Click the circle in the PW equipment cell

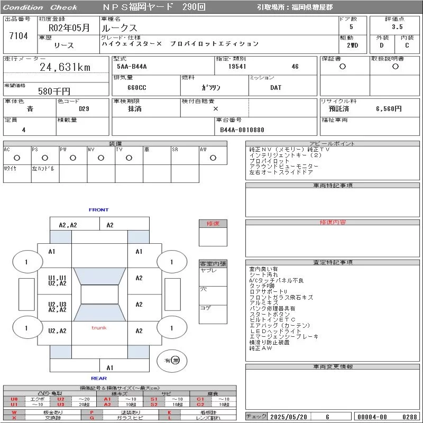tap(73, 158)
